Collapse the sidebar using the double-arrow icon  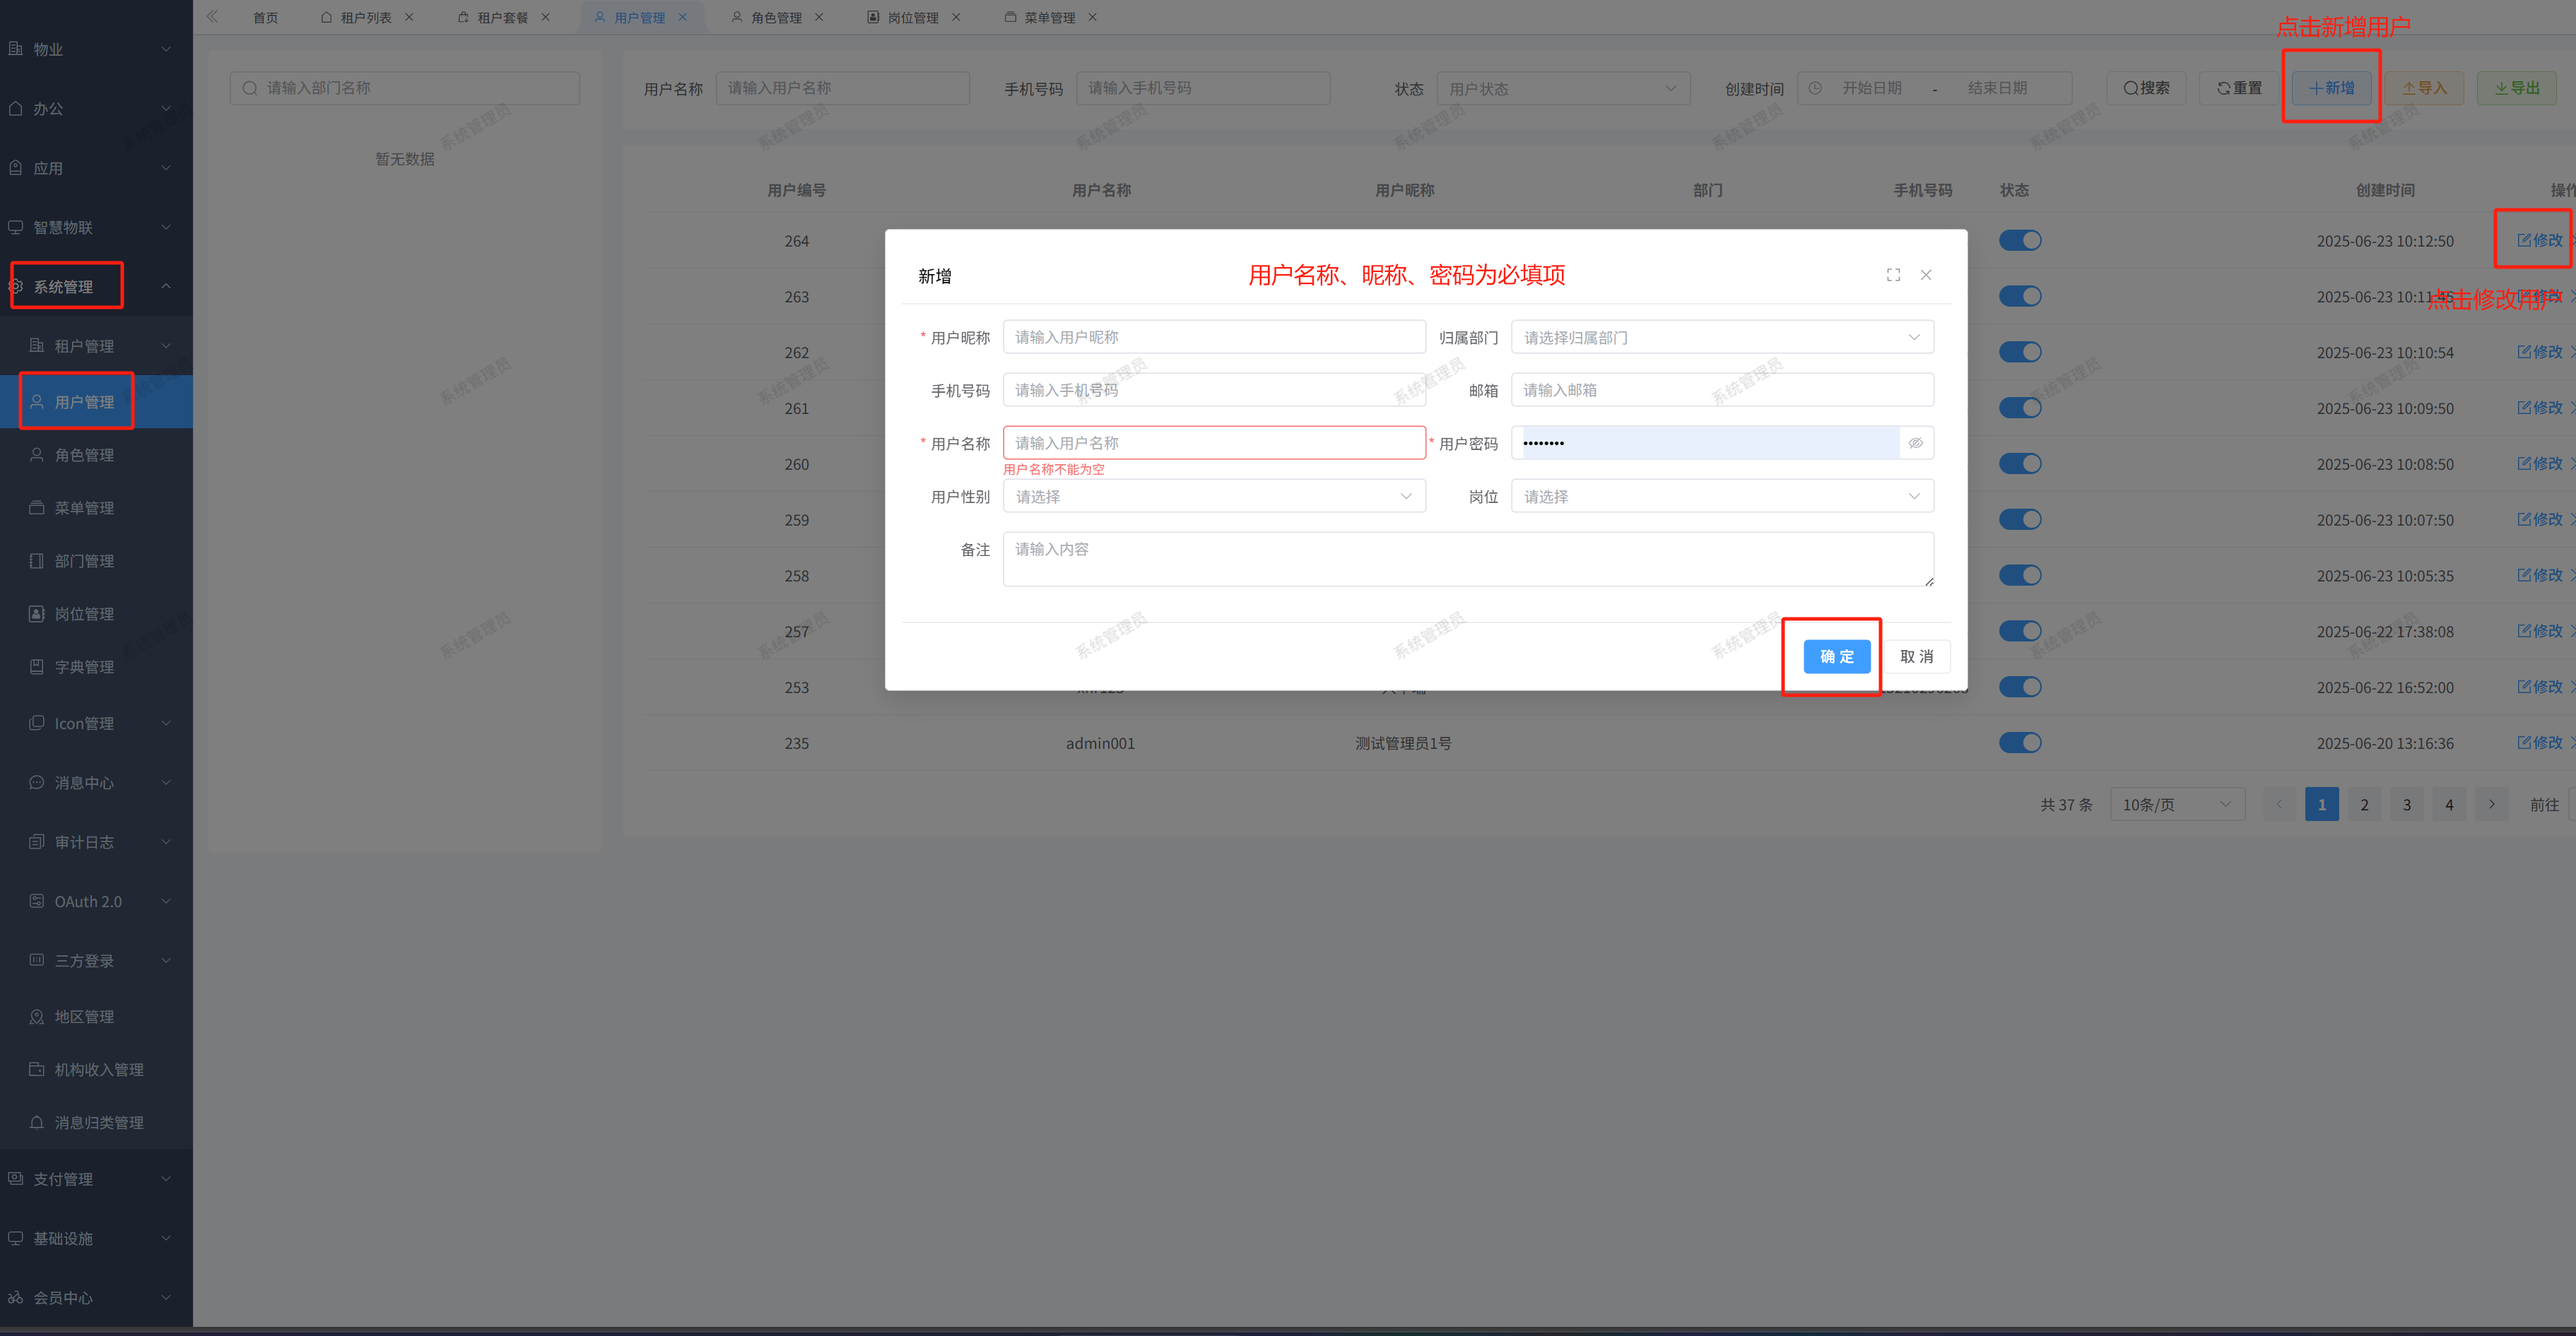click(212, 17)
